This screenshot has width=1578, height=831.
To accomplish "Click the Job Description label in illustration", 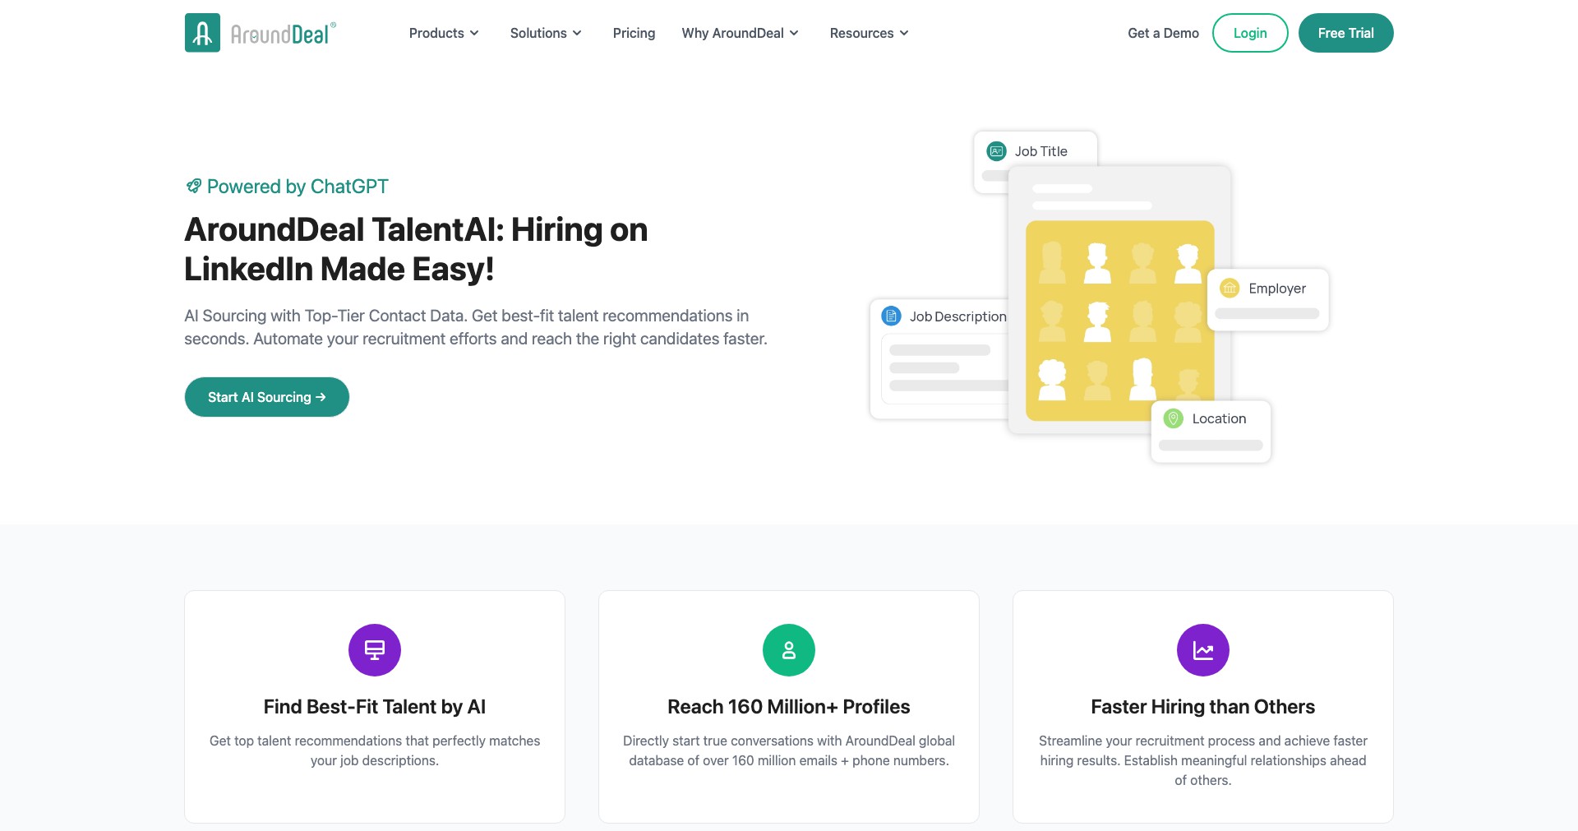I will (958, 316).
